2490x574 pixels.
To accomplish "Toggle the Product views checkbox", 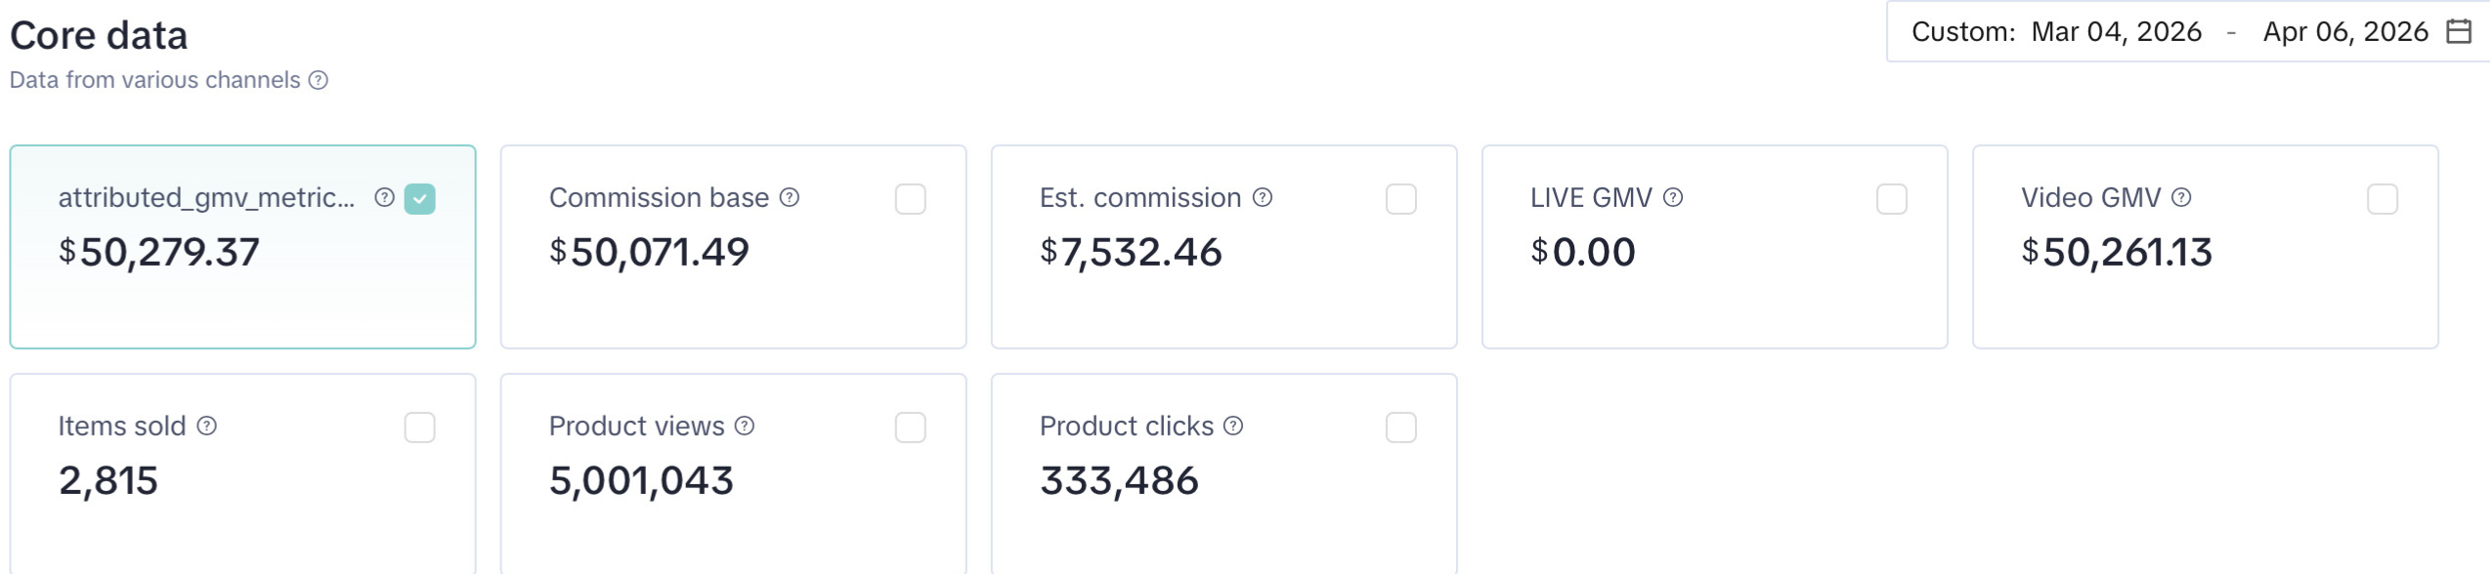I will (910, 427).
